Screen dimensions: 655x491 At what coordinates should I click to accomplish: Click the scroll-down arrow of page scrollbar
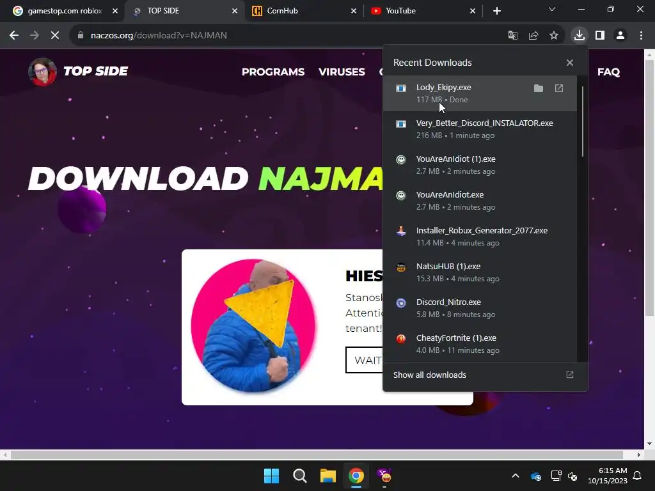[x=649, y=444]
